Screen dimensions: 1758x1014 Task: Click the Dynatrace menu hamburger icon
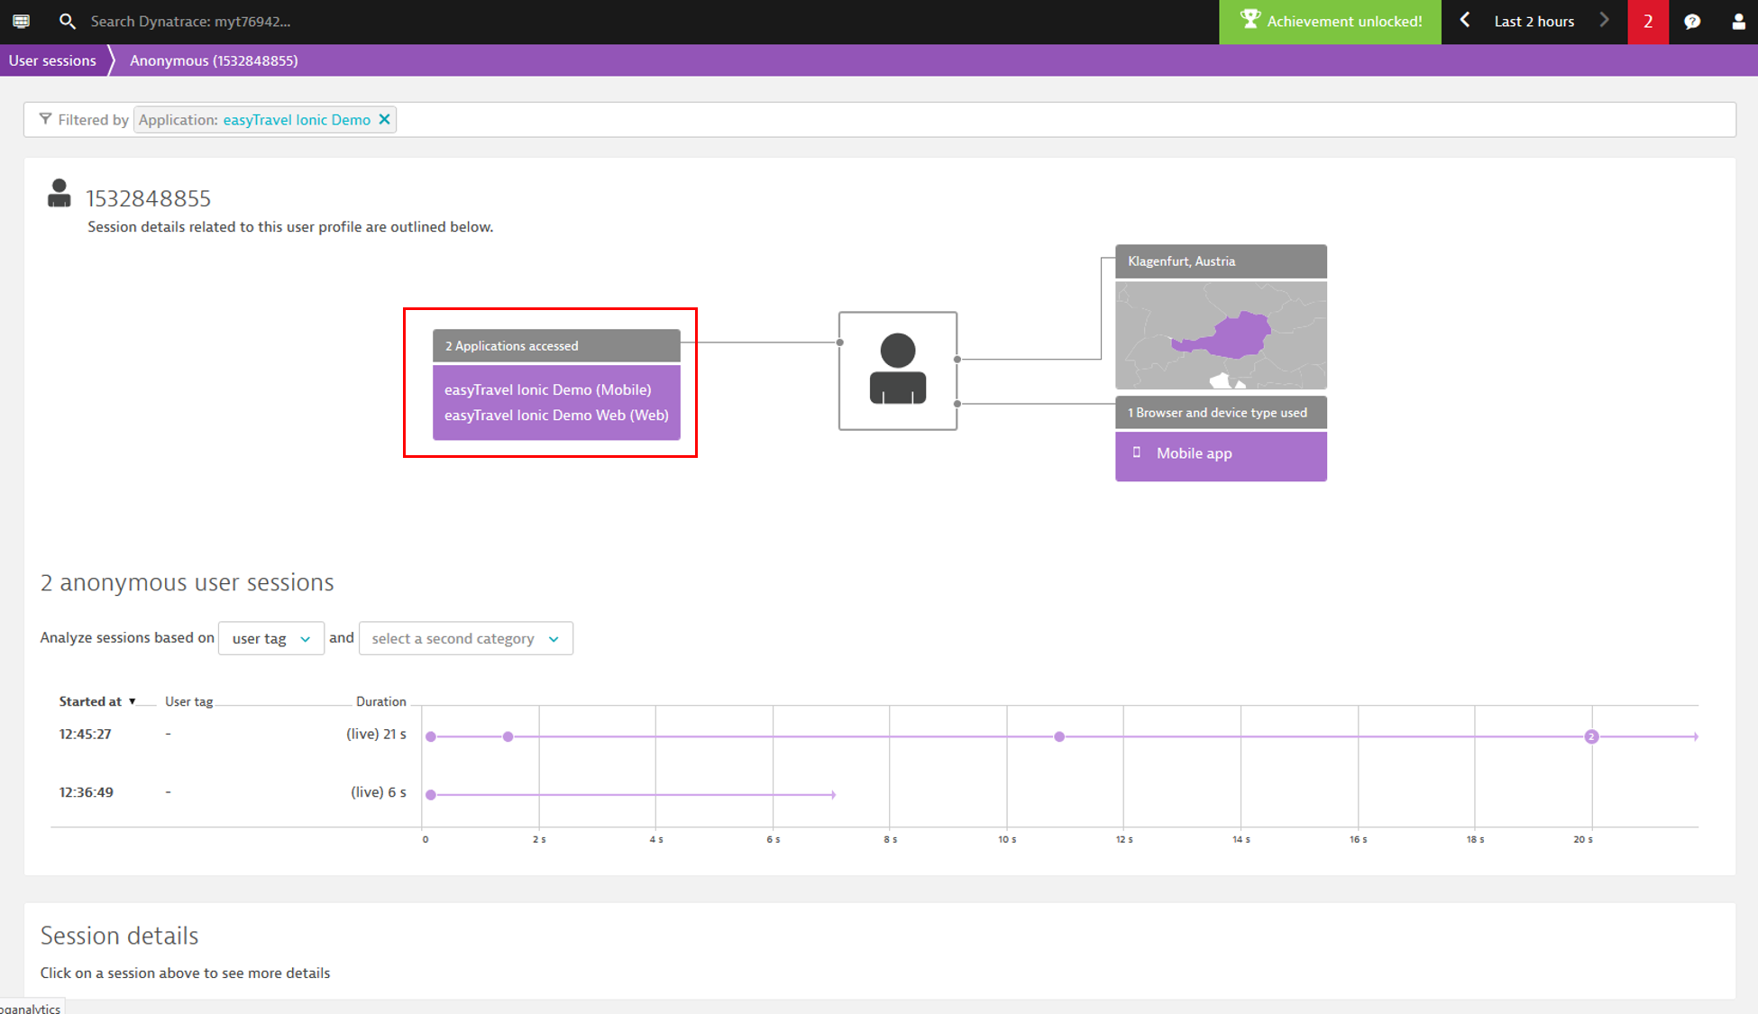tap(21, 22)
